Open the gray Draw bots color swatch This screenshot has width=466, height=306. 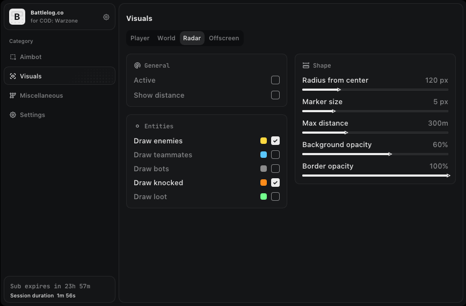(263, 169)
